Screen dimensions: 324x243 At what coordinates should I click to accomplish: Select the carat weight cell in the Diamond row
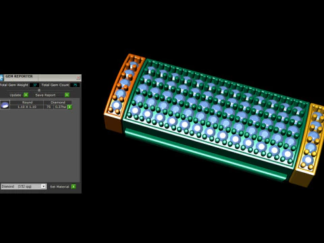61,107
